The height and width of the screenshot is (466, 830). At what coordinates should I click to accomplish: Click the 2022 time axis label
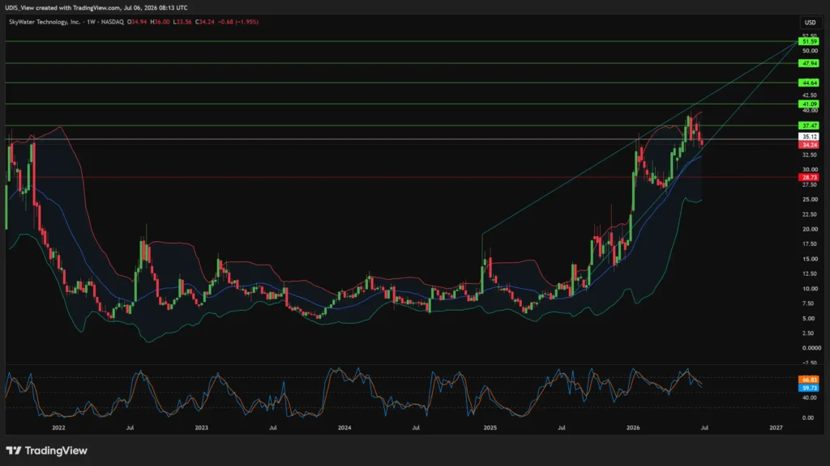point(58,427)
